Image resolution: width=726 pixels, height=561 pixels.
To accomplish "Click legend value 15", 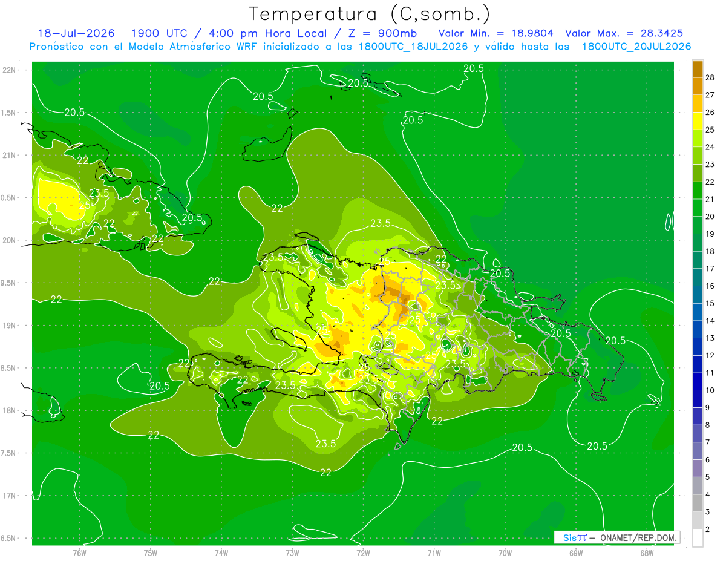I will tap(710, 303).
